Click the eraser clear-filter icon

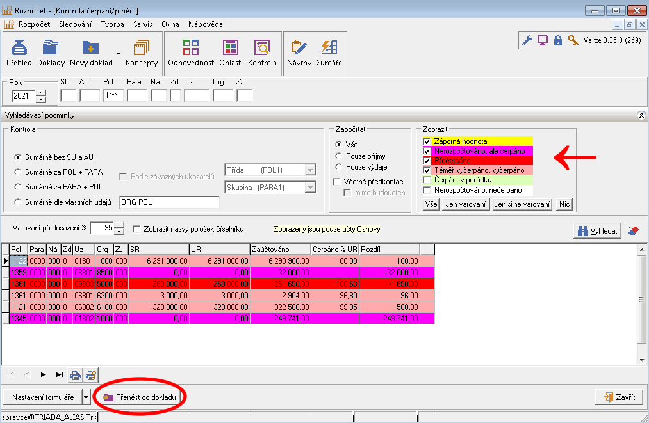[x=634, y=231]
